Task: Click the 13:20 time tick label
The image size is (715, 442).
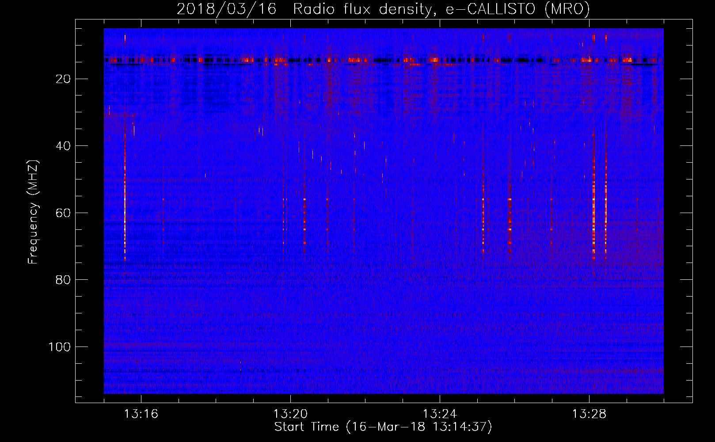Action: click(x=290, y=414)
